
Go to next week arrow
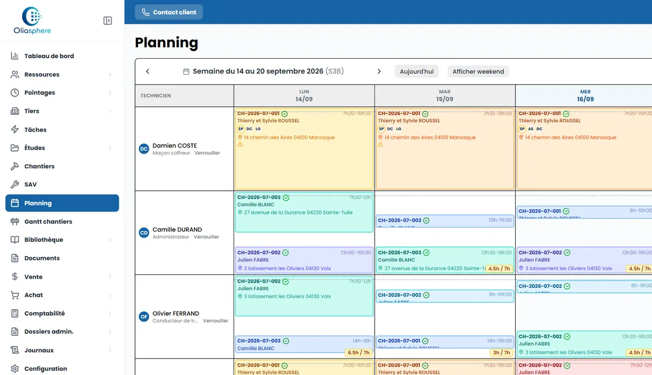click(x=379, y=72)
